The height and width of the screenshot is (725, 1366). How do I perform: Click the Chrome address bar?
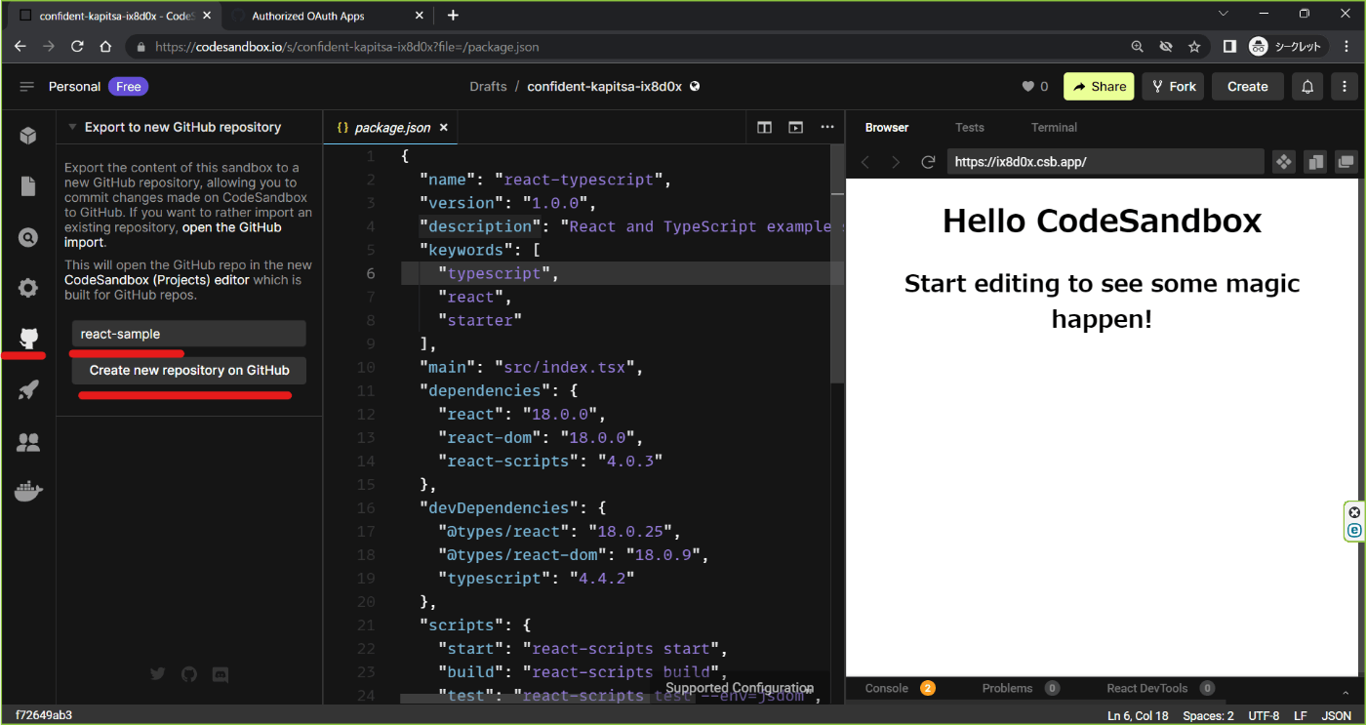[624, 46]
